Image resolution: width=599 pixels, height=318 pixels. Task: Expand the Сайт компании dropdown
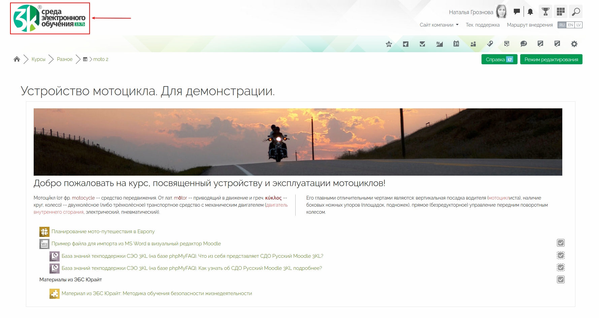coord(439,25)
